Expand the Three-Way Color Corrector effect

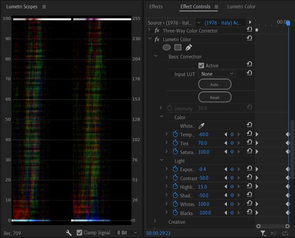pyautogui.click(x=149, y=30)
